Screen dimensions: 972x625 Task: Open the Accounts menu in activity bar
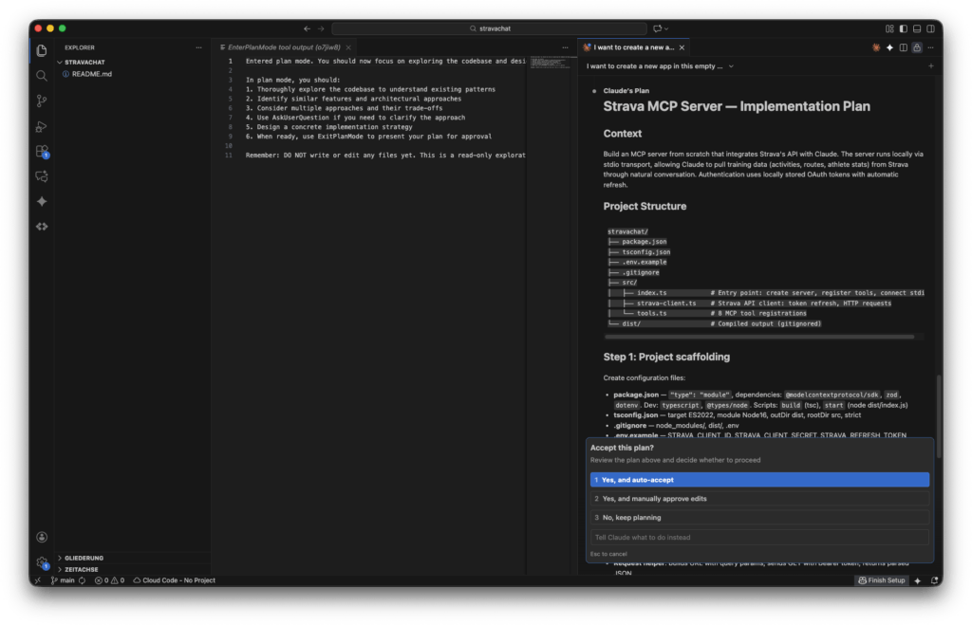point(42,537)
